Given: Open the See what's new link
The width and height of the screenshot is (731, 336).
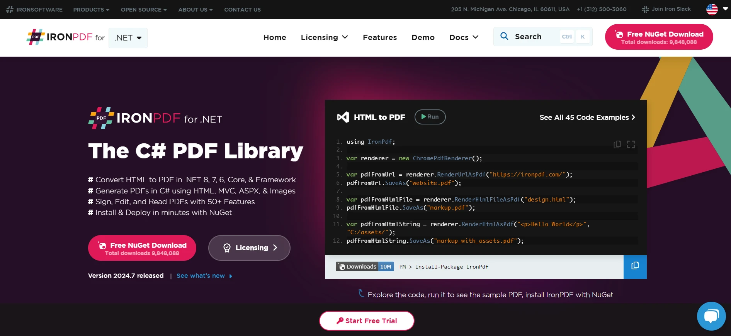Looking at the screenshot, I should click(204, 276).
